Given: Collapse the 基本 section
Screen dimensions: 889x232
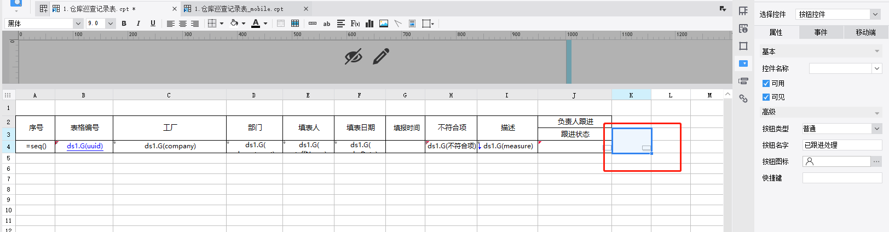Looking at the screenshot, I should [x=877, y=51].
